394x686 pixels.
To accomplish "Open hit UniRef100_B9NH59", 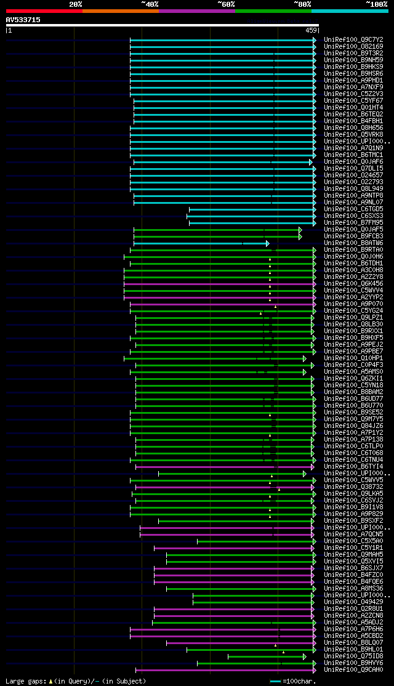I will click(354, 60).
